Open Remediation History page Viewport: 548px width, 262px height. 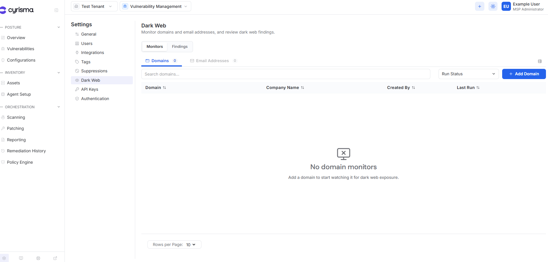point(26,151)
